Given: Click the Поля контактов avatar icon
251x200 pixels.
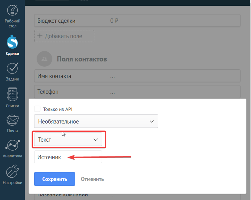Looking at the screenshot, I should click(44, 59).
